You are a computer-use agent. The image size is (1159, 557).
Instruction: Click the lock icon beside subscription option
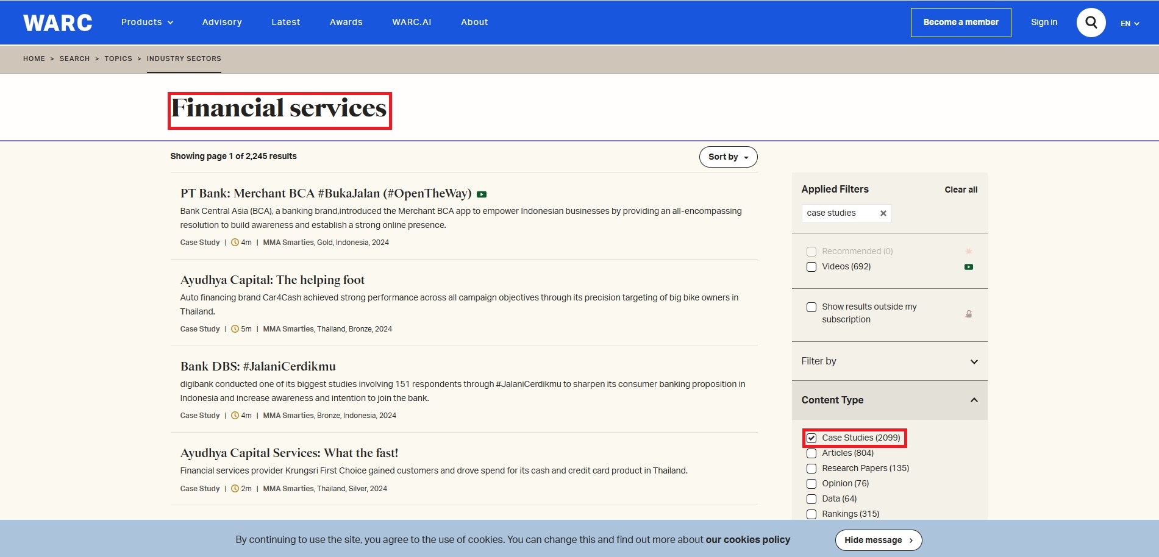[968, 314]
